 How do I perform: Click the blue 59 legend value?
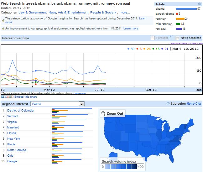pyautogui.click(x=133, y=49)
